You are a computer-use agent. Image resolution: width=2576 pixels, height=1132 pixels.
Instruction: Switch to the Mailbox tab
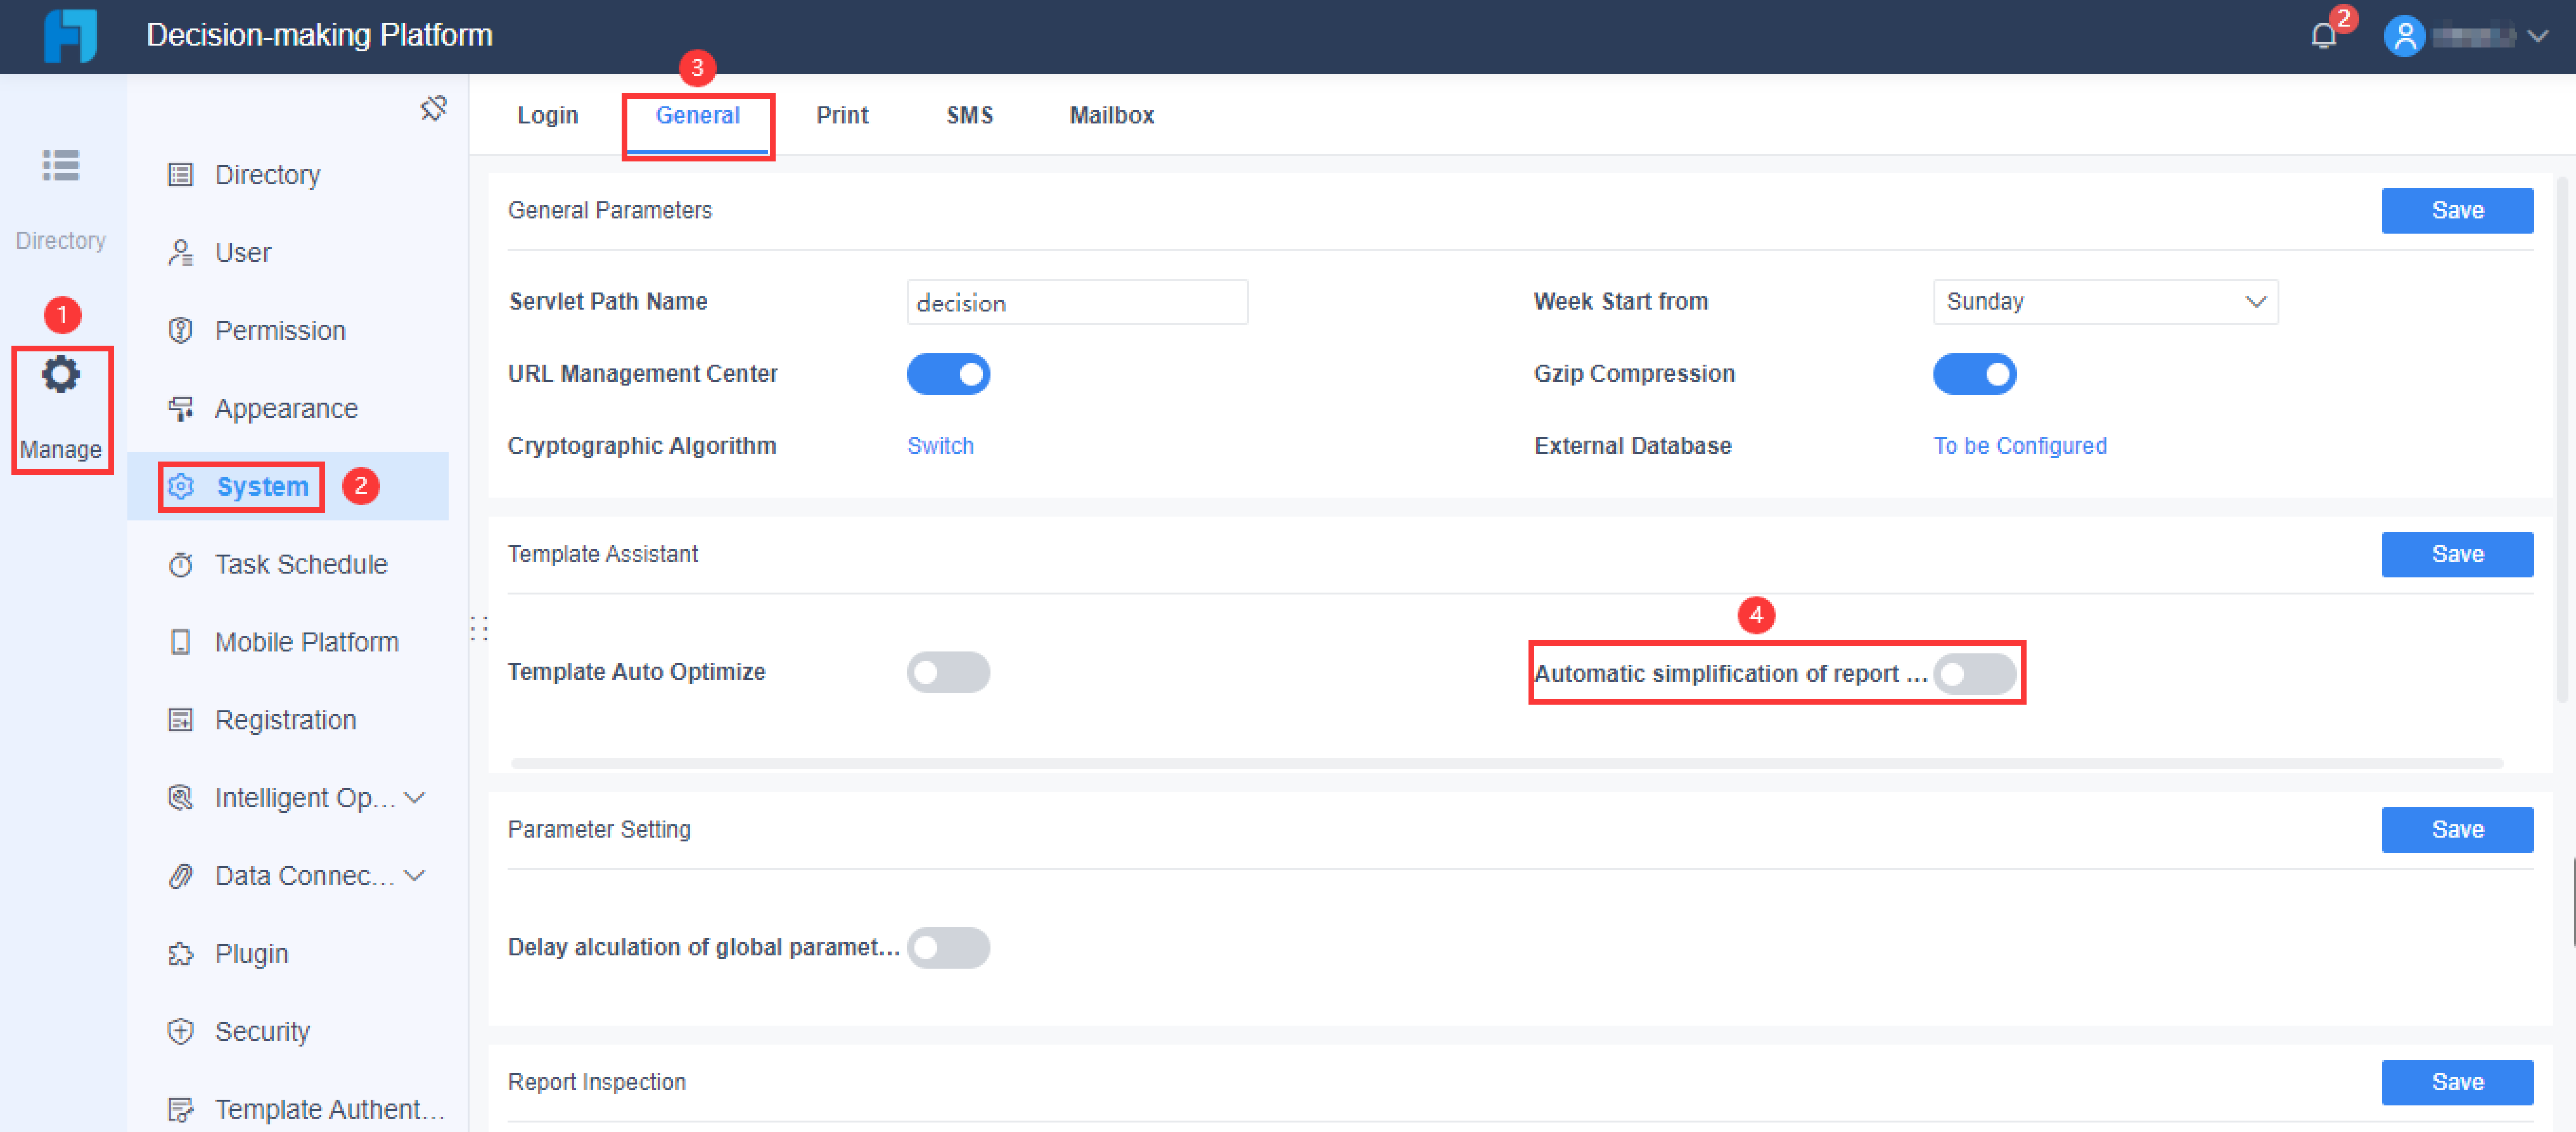click(x=1111, y=115)
